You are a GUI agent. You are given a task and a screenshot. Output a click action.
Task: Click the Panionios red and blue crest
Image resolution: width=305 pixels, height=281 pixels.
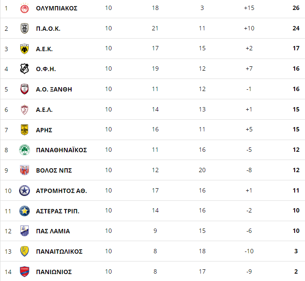[x=24, y=271]
